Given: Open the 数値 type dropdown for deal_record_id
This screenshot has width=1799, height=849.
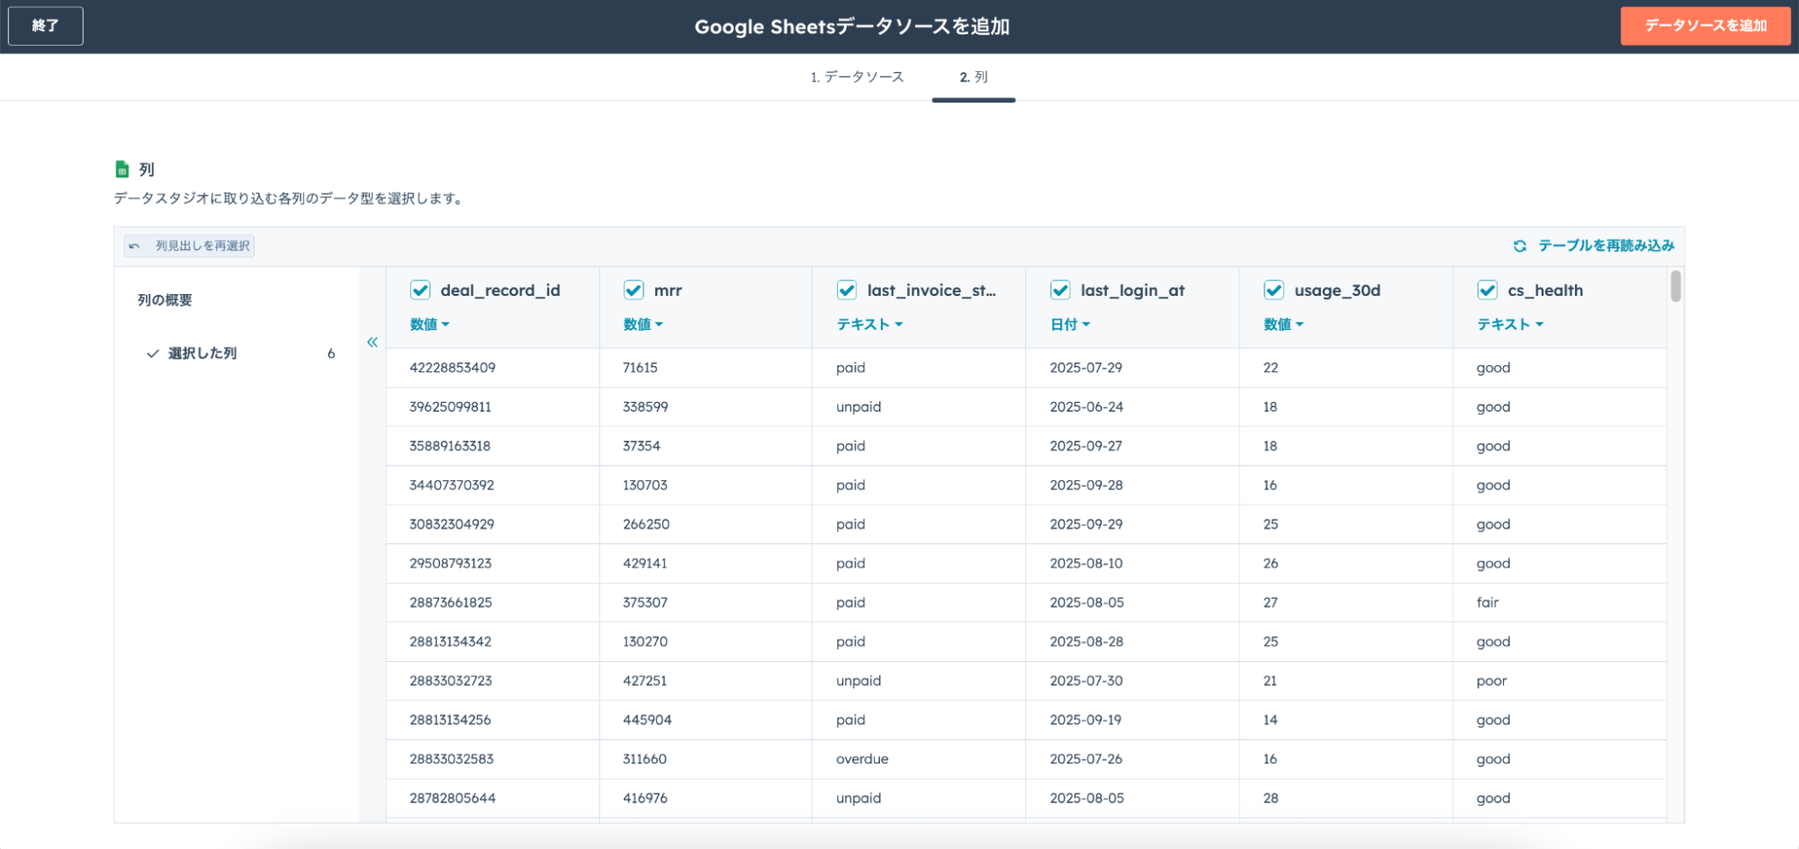Looking at the screenshot, I should point(429,324).
